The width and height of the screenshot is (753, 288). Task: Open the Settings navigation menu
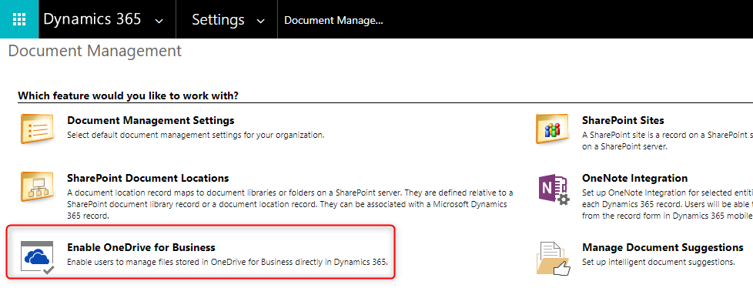(x=218, y=20)
